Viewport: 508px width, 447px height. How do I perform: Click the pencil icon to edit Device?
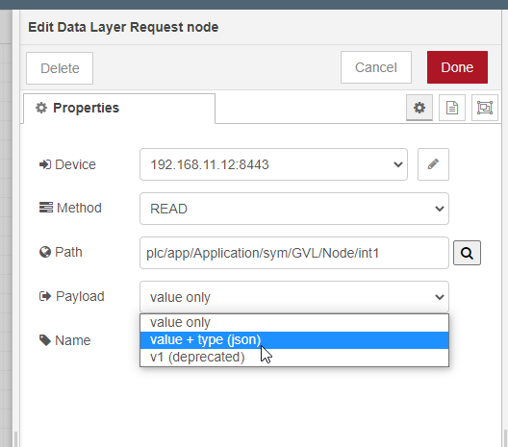(433, 164)
